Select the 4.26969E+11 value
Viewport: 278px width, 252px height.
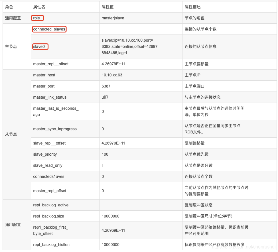tap(113, 230)
